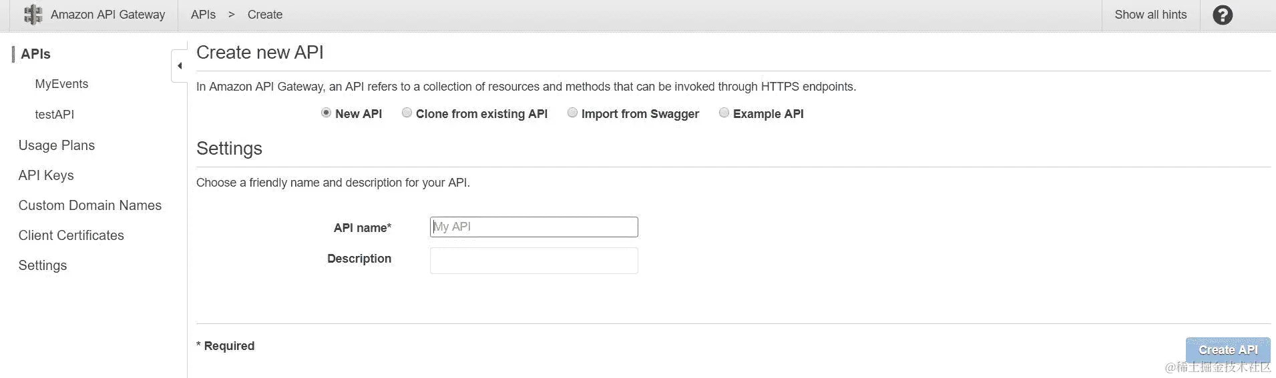Select Clone from existing API option
The height and width of the screenshot is (378, 1276).
pos(407,113)
